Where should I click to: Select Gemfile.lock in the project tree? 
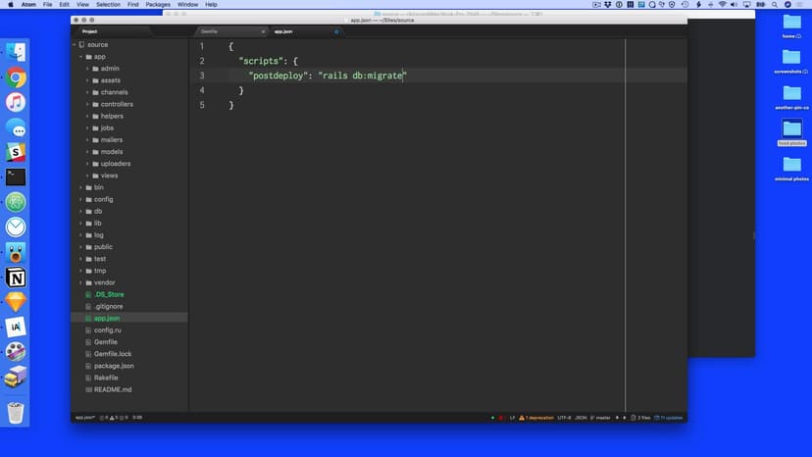tap(112, 354)
